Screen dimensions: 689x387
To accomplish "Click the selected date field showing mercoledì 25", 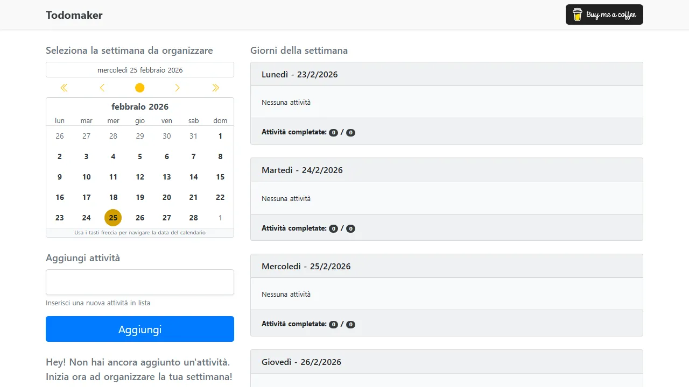I will pyautogui.click(x=139, y=69).
